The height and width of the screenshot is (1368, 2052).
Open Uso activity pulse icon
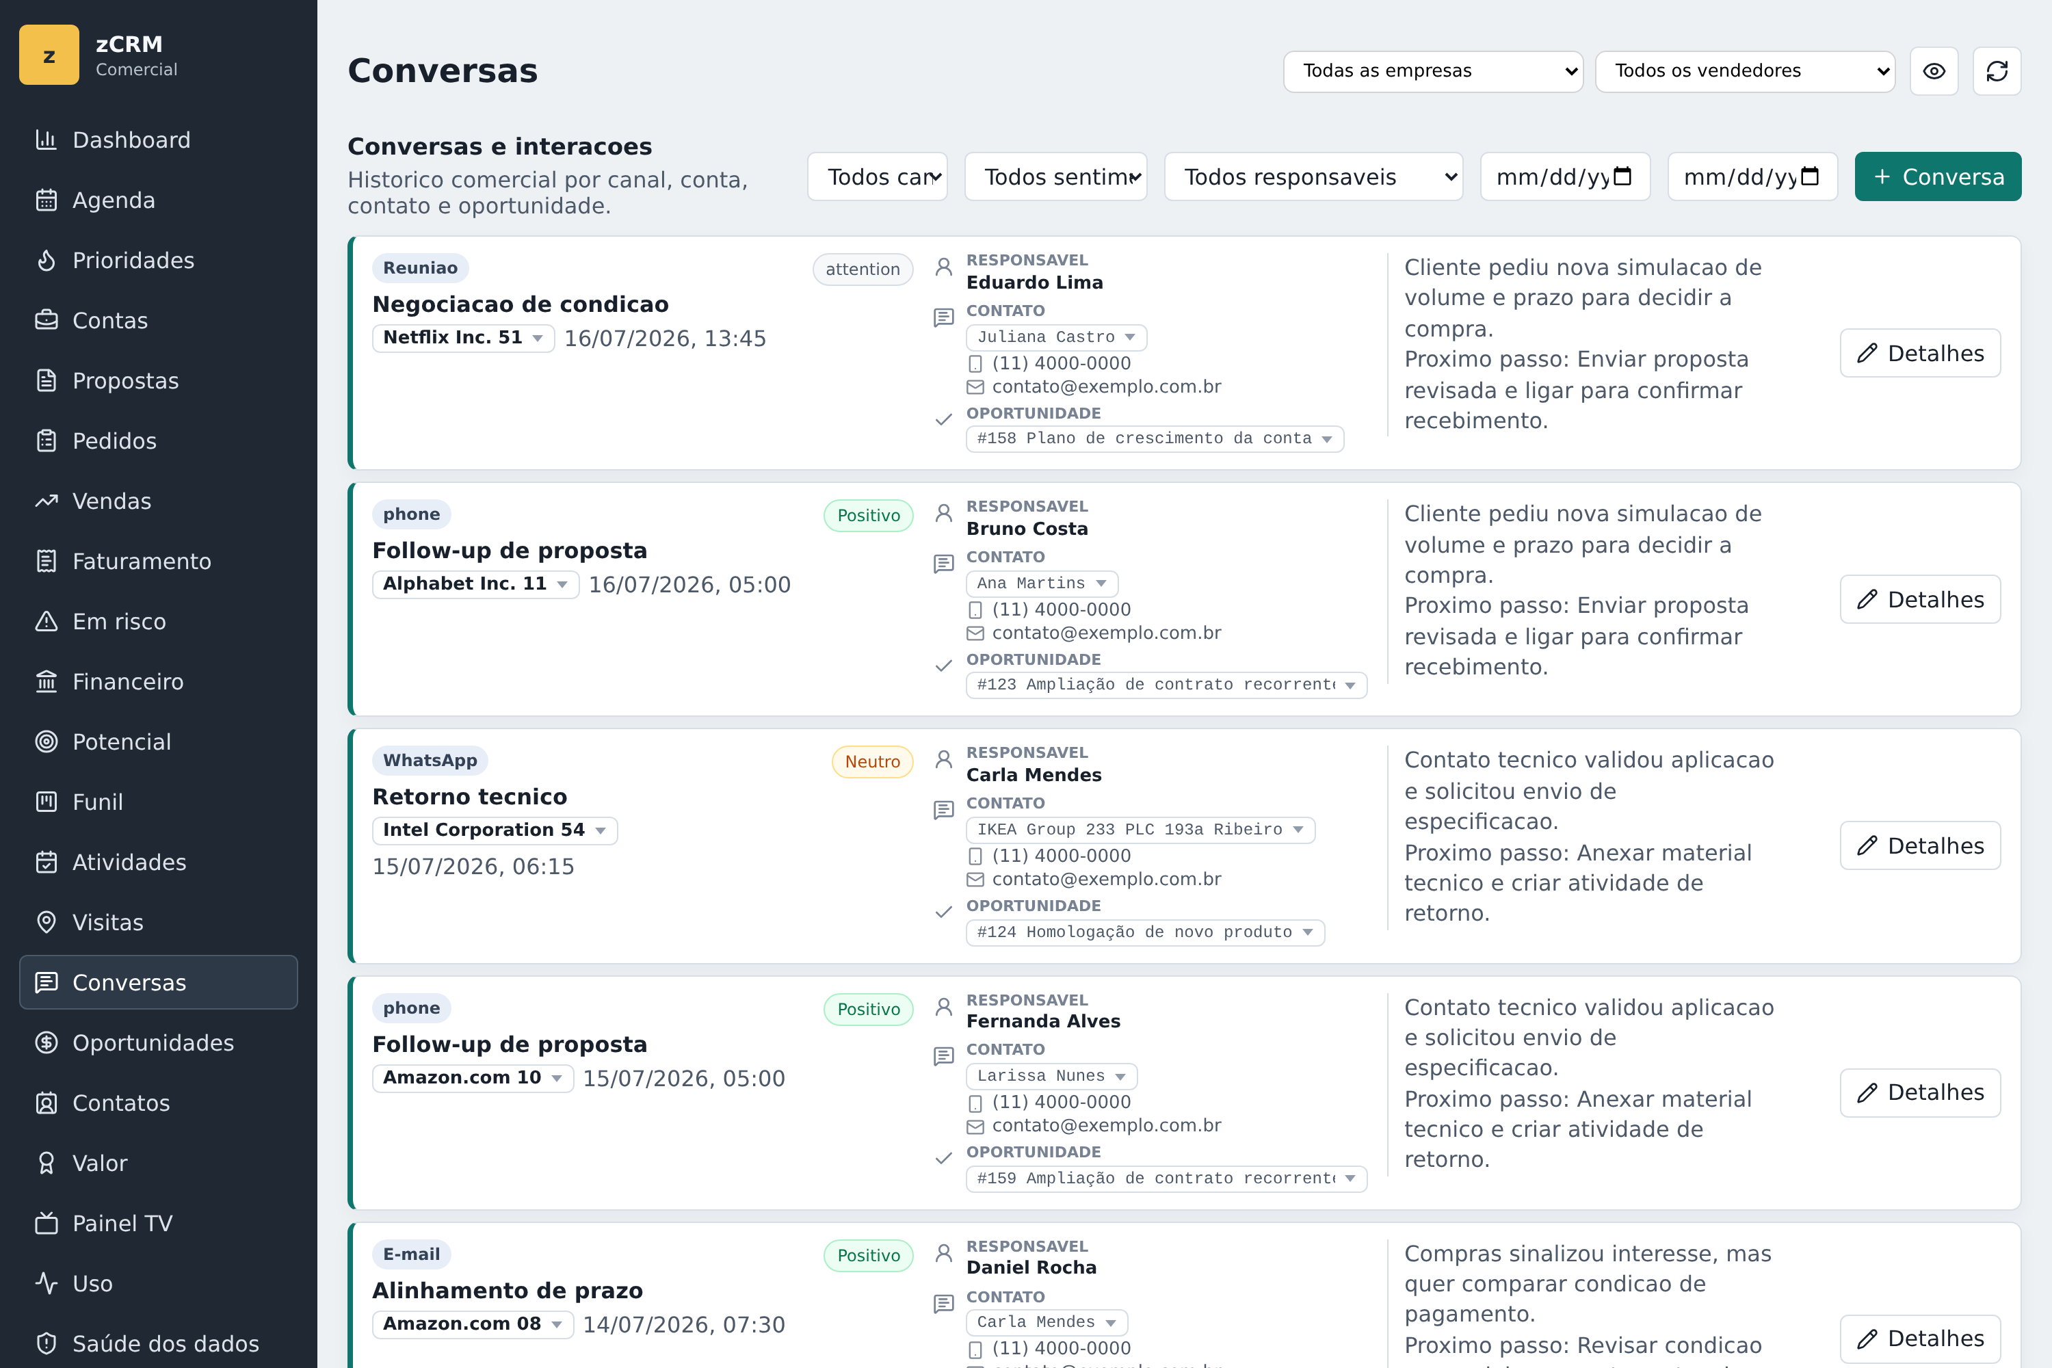pyautogui.click(x=47, y=1283)
